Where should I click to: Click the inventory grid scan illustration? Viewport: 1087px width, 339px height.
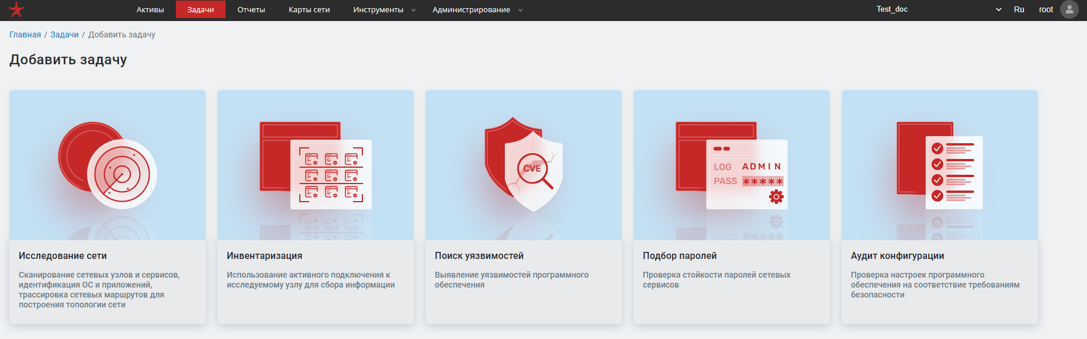tap(316, 165)
